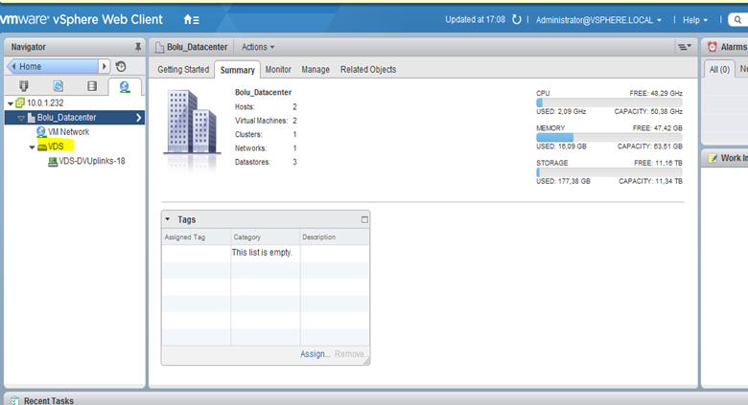Viewport: 748px width, 405px height.
Task: Select VDS-DVUplinks-18 in the tree
Action: [92, 161]
